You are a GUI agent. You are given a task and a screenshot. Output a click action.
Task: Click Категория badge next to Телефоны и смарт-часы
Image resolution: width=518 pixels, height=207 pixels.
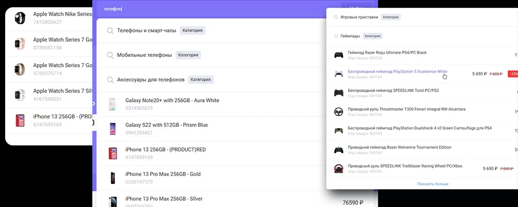(192, 31)
